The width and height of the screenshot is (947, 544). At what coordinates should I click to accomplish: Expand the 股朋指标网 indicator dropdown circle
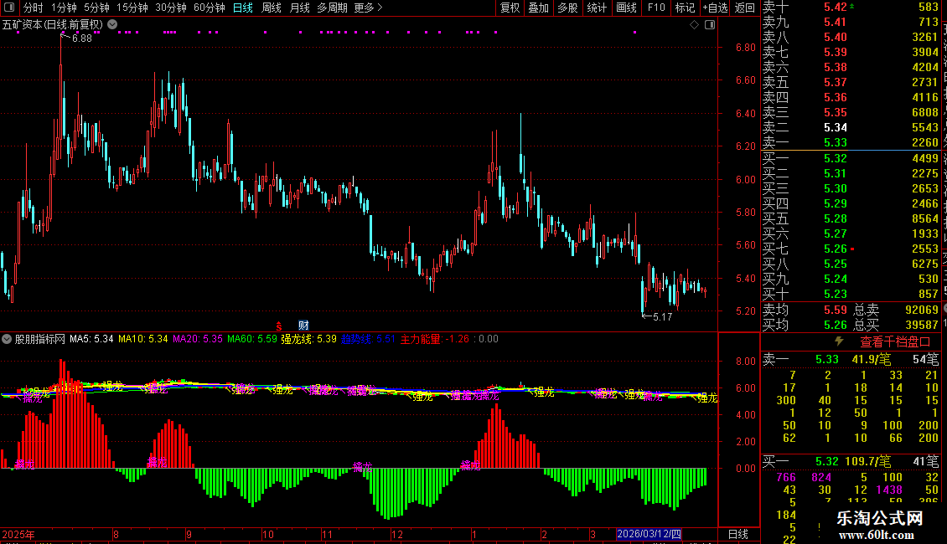(7, 339)
